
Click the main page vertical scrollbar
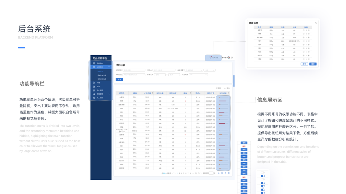point(234,81)
